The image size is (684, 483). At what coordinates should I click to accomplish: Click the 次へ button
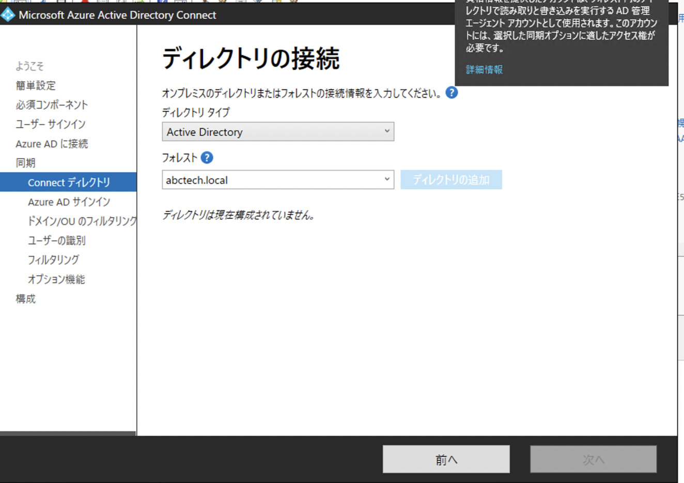[x=593, y=459]
